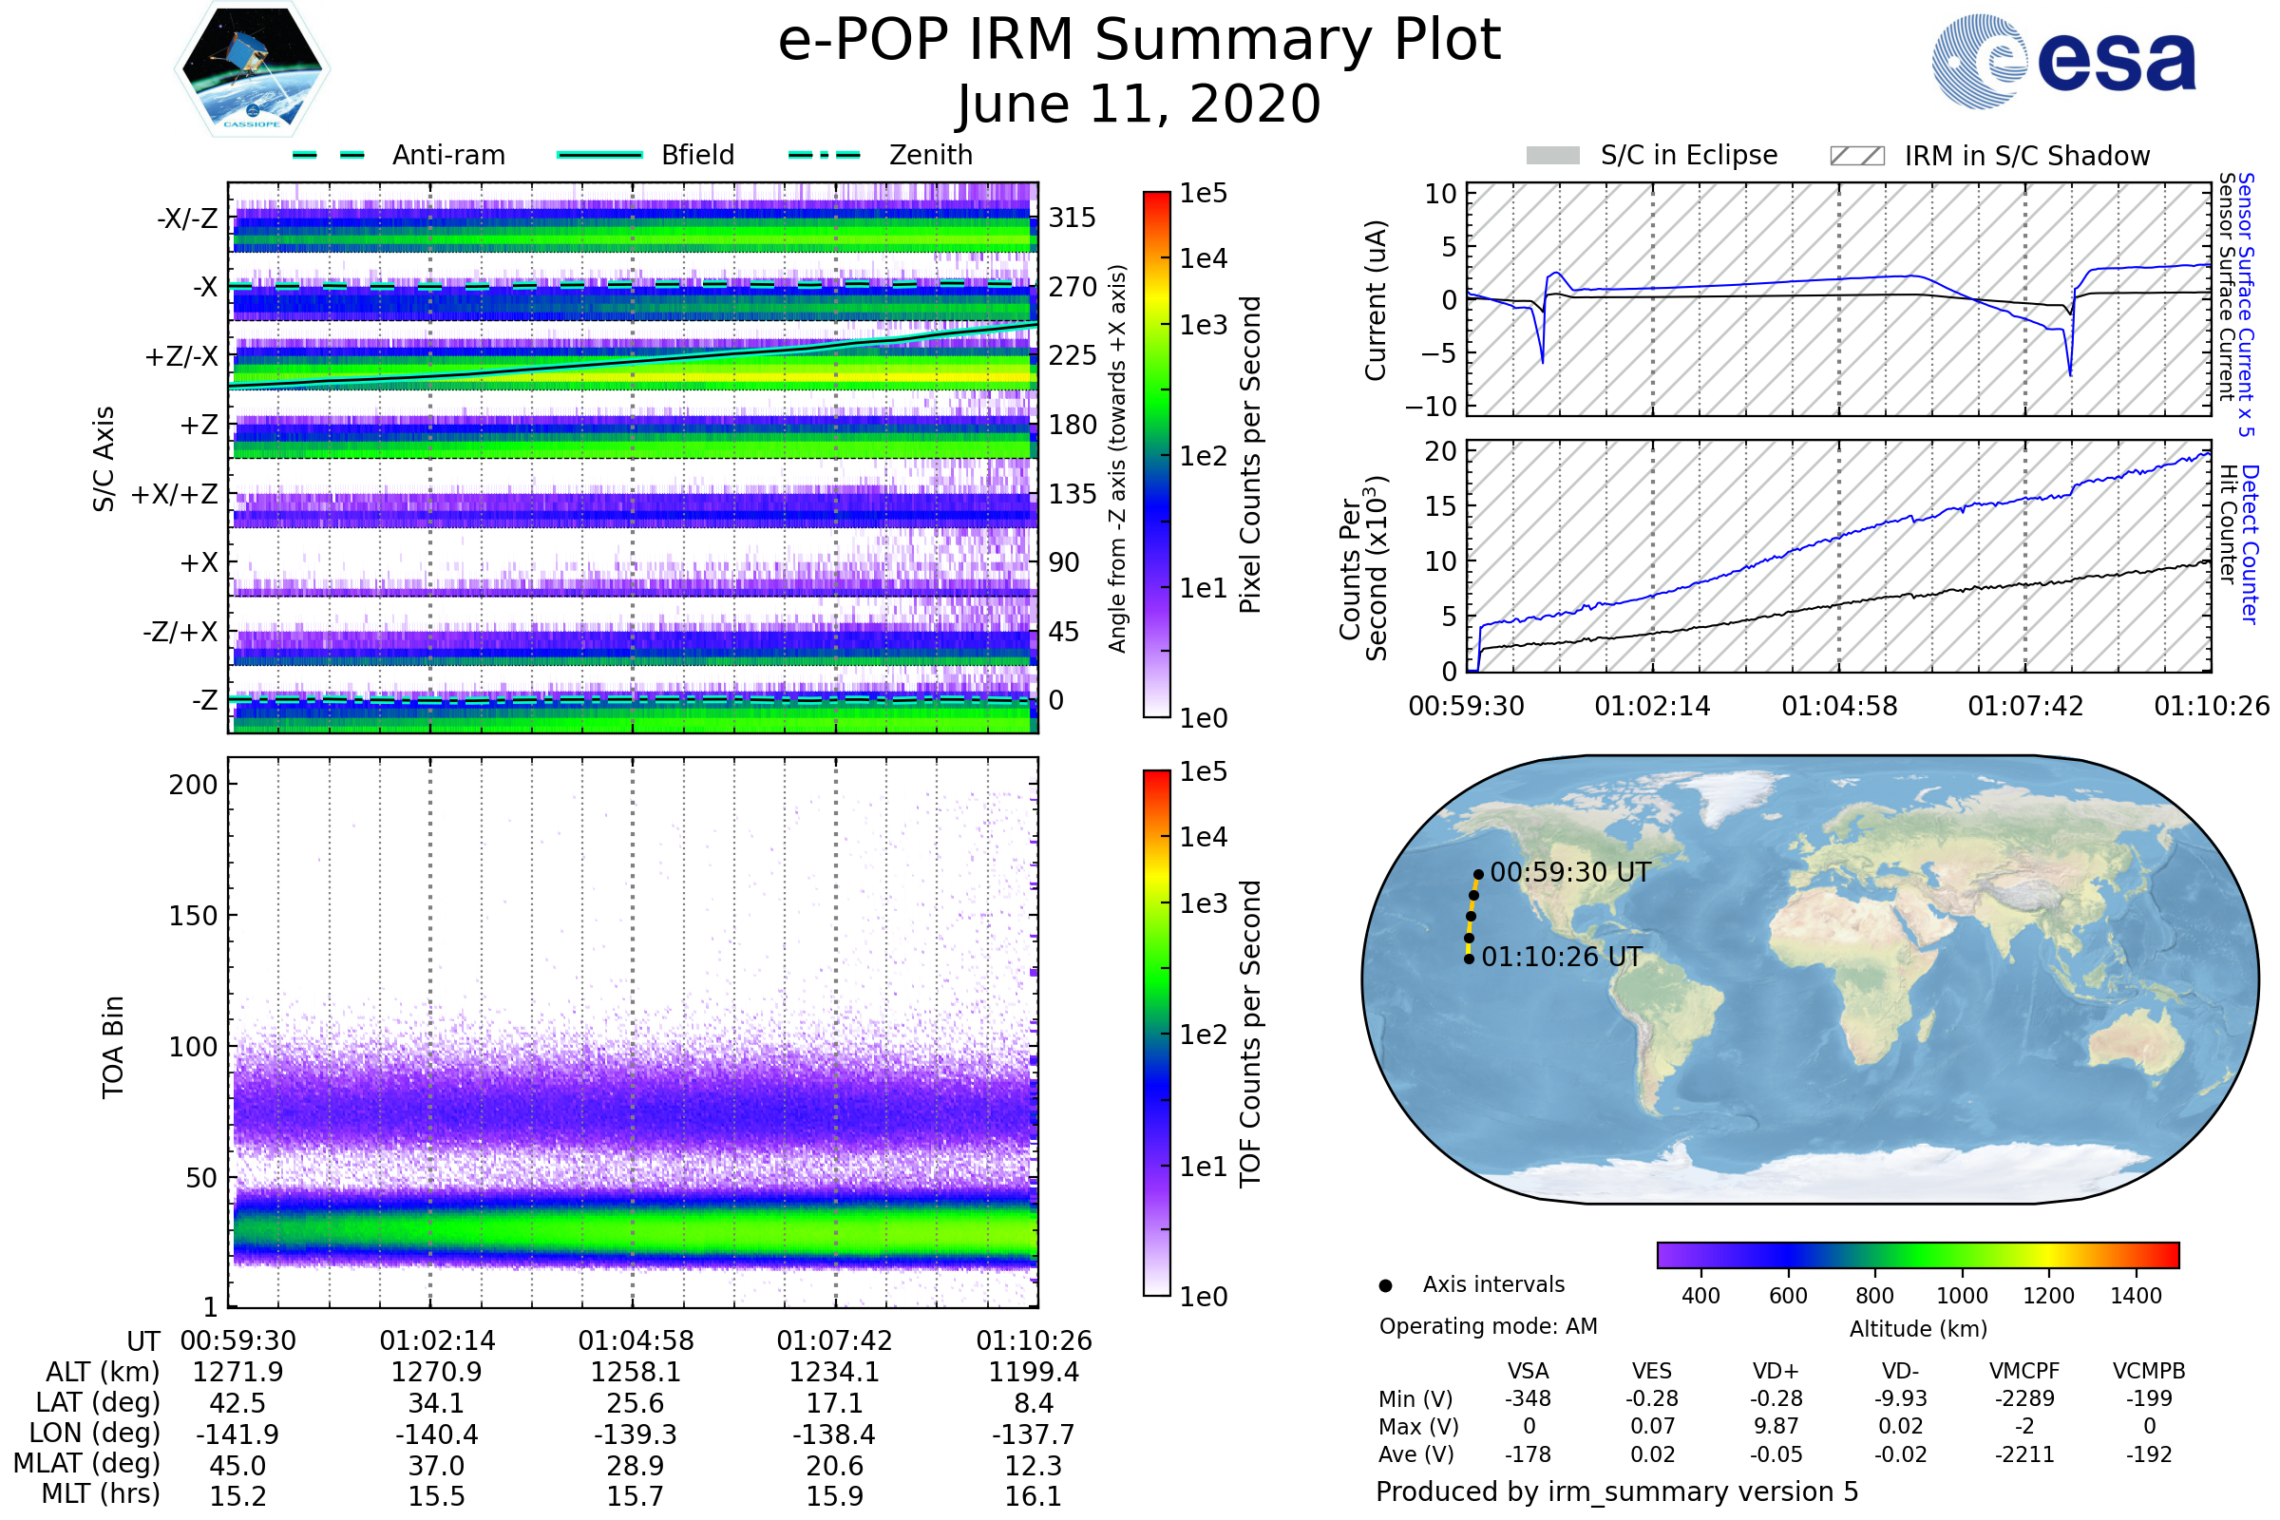Click the Detect Counter blue label
This screenshot has width=2280, height=1520.
pos(2250,544)
